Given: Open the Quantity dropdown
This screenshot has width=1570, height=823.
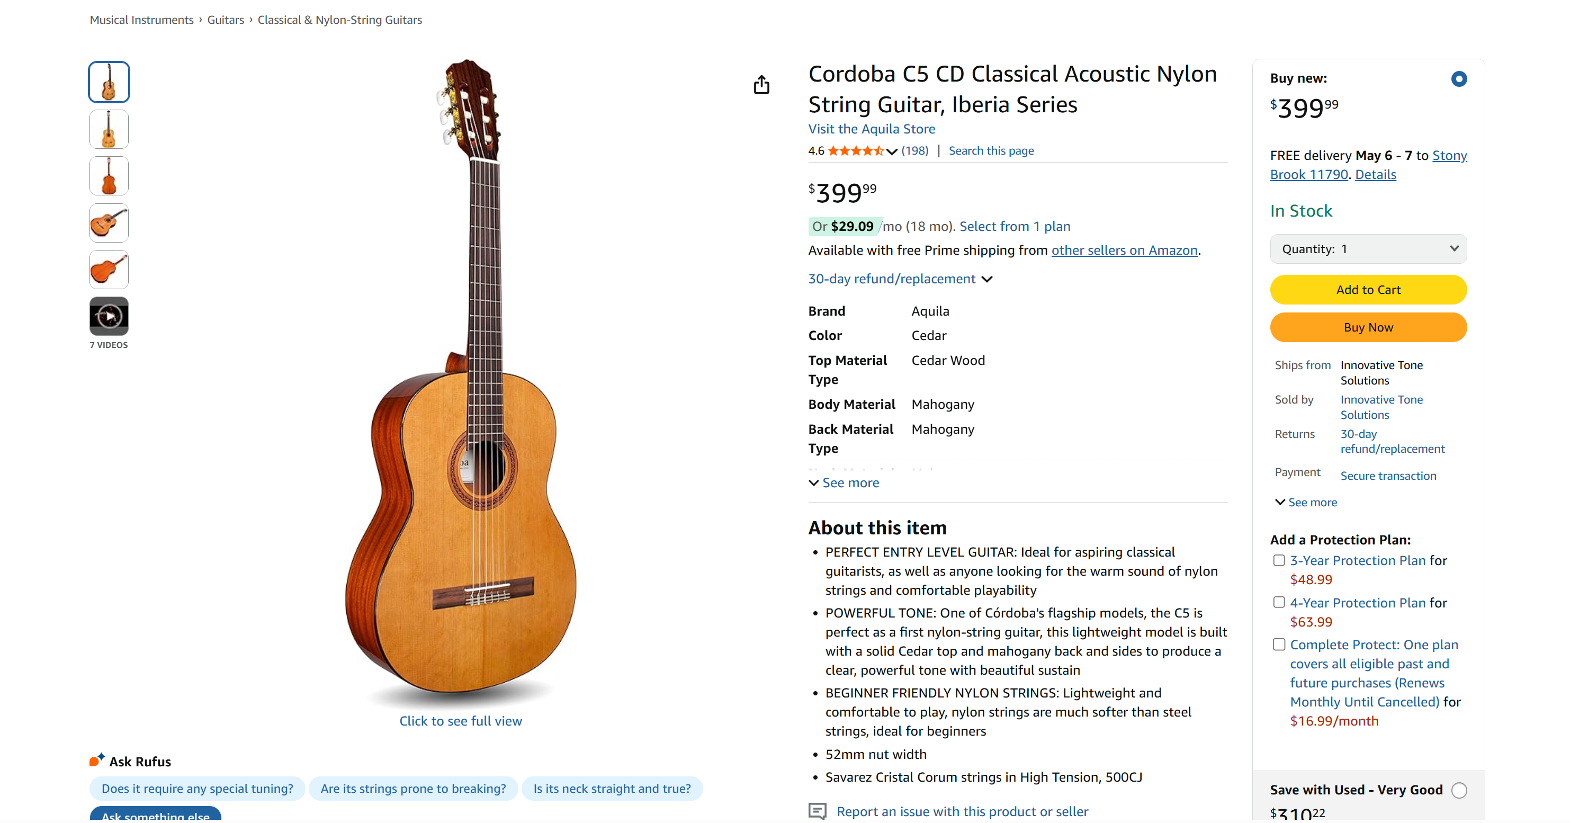Looking at the screenshot, I should pyautogui.click(x=1368, y=249).
